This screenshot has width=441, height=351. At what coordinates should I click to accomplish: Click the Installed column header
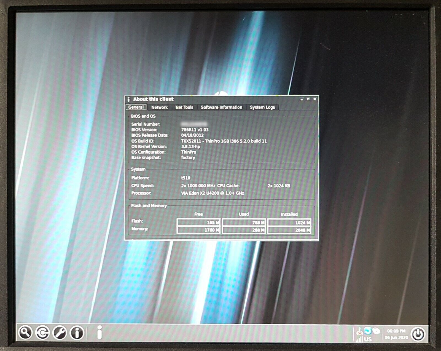[x=289, y=214]
